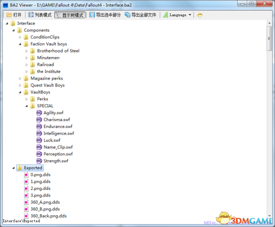
Task: Click the Name_Clip.swf file icon
Action: click(39, 147)
